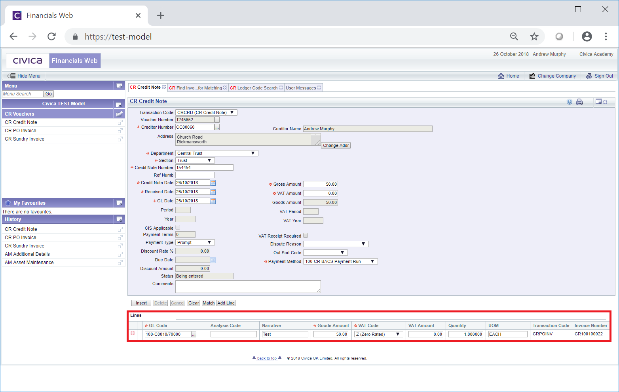Click the help icon in CR Credit Note header
Image resolution: width=619 pixels, height=392 pixels.
[x=570, y=102]
